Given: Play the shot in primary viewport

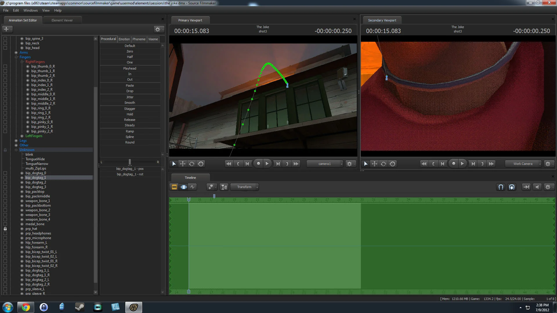Looking at the screenshot, I should pos(267,163).
